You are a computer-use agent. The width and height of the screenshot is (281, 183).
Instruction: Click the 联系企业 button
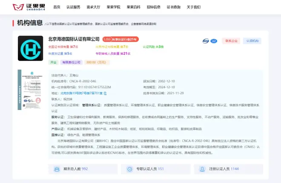(231, 41)
